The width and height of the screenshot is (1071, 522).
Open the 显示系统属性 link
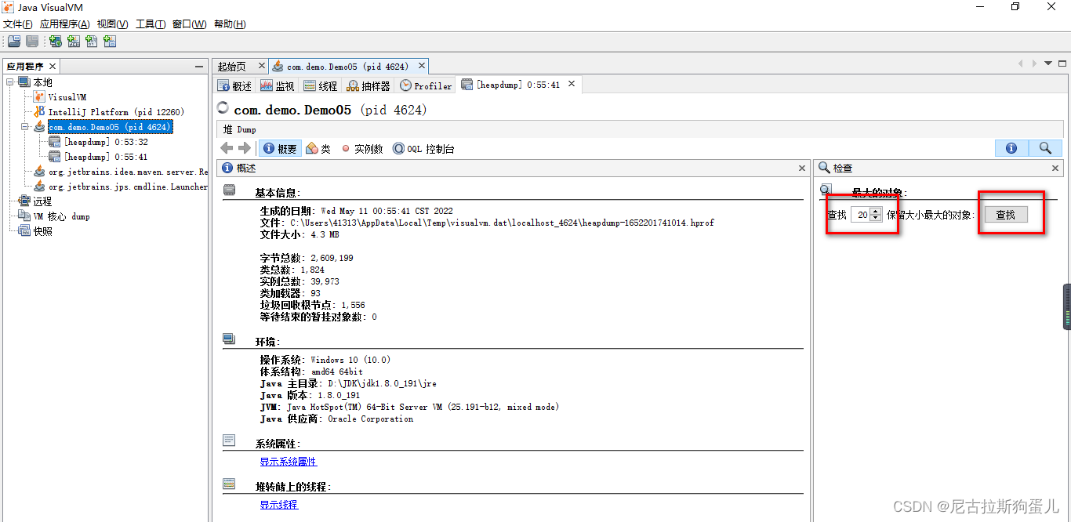point(289,462)
